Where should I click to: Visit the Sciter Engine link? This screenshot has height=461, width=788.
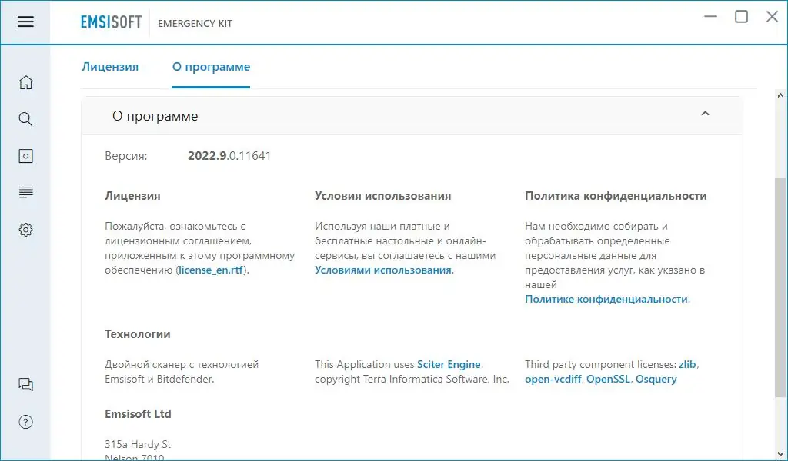point(449,365)
